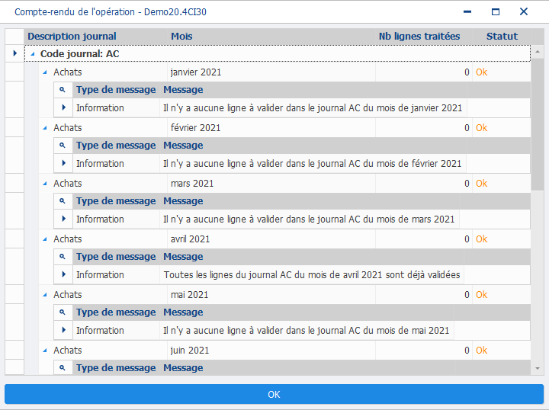Select the mai 2021 month cell

(x=271, y=295)
